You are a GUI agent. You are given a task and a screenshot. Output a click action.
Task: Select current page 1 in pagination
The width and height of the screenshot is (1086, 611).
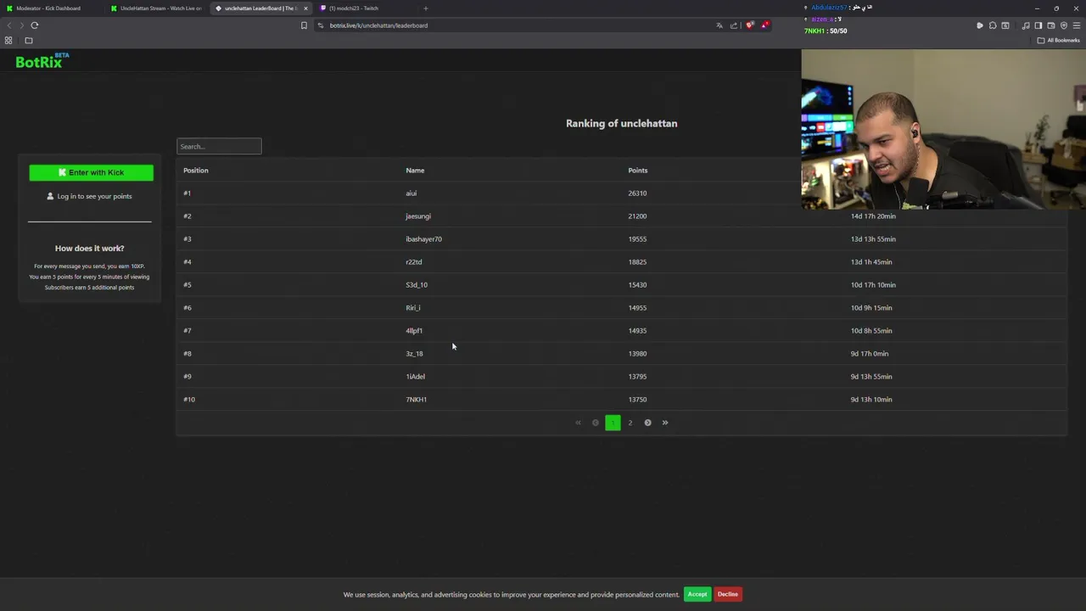(x=613, y=423)
